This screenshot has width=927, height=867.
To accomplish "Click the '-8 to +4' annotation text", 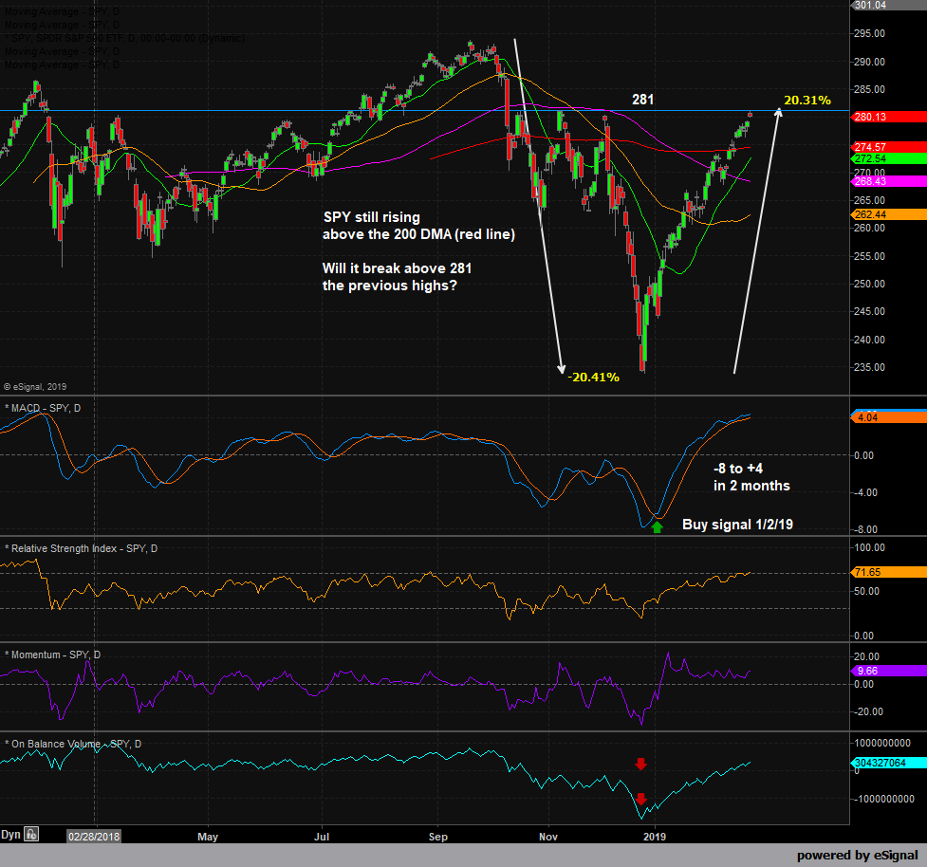I will point(738,469).
